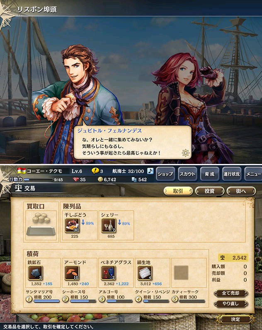The height and width of the screenshot is (330, 262).
Task: Open the ショップ menu
Action: click(165, 174)
